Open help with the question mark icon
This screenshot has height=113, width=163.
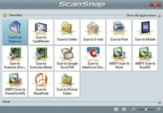click(x=116, y=109)
